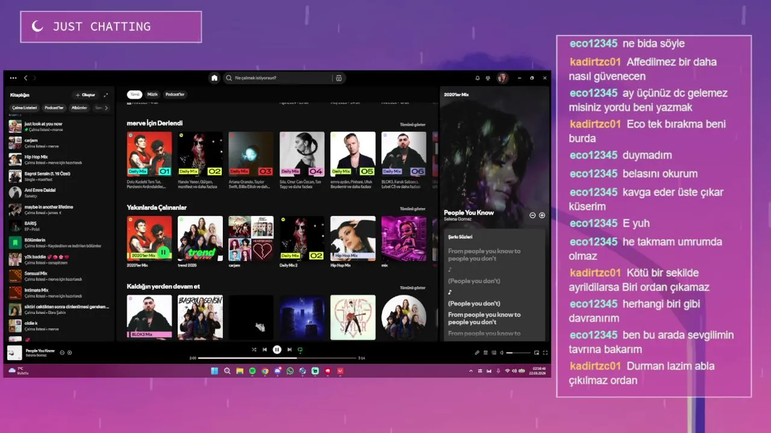
Task: Enter full screen via player bar icon
Action: pos(545,353)
